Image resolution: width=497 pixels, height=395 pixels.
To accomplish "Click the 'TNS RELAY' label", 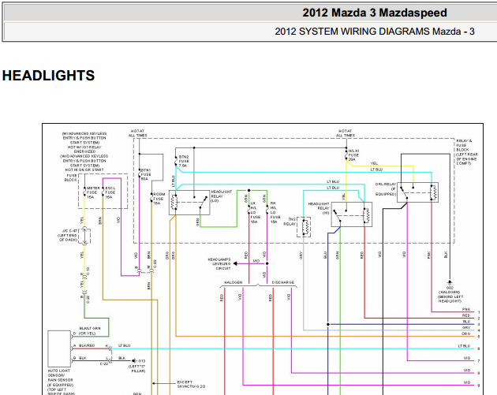I will [291, 222].
